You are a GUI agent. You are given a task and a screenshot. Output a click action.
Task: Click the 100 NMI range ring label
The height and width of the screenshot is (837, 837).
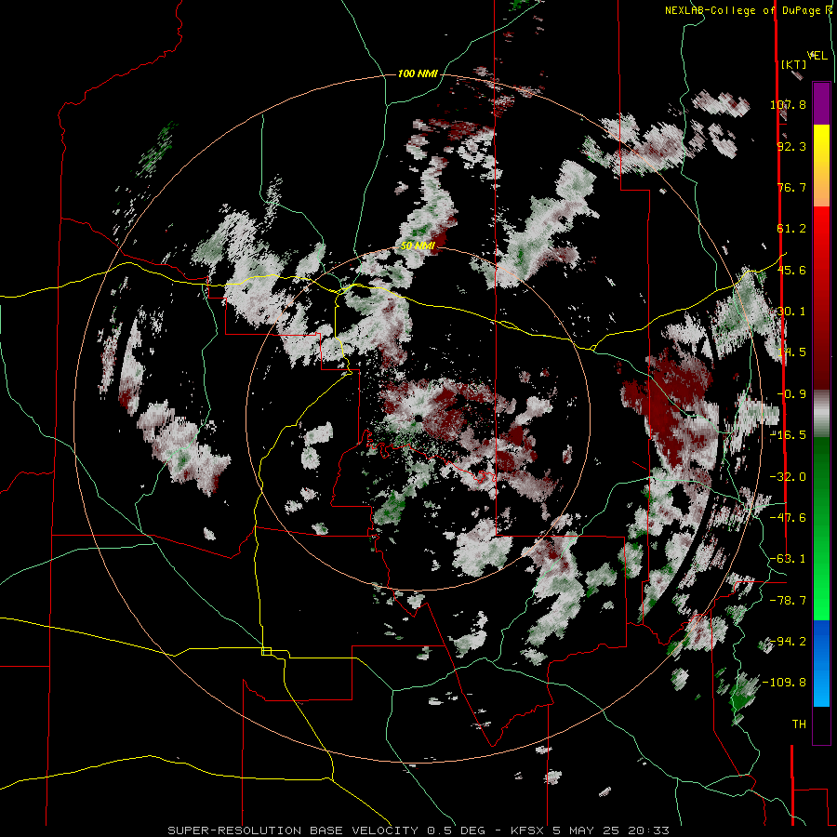(418, 73)
